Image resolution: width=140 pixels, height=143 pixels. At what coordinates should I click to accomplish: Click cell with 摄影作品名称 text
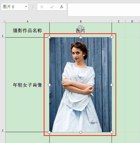pos(28,30)
